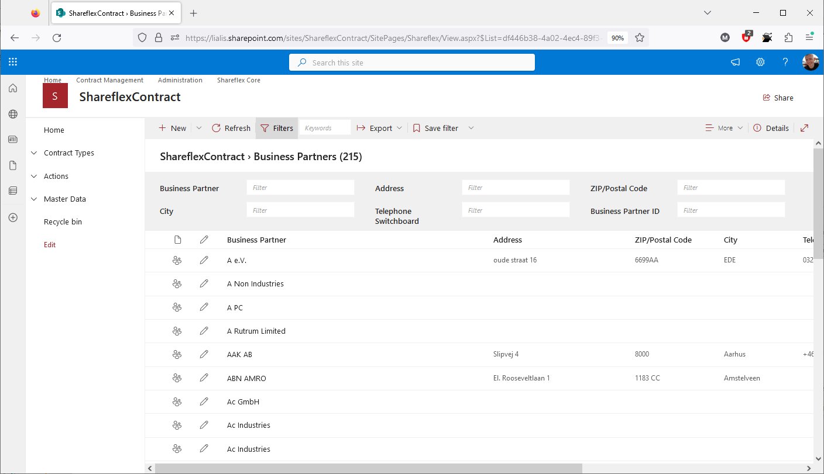Click the vertical scrollbar thumb
The height and width of the screenshot is (474, 824).
point(819,204)
